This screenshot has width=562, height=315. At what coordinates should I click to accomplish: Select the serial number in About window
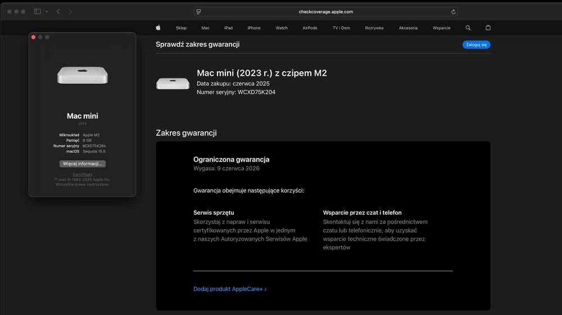(x=94, y=146)
